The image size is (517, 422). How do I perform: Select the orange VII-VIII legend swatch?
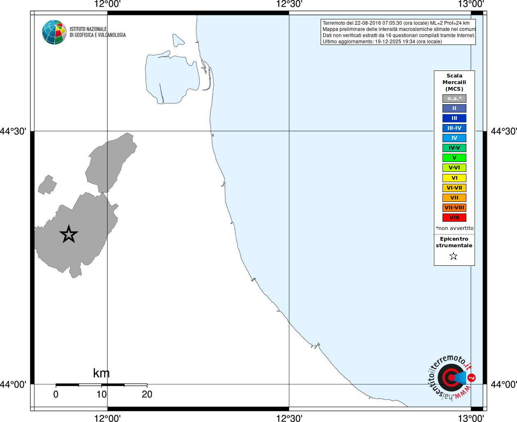pos(454,208)
